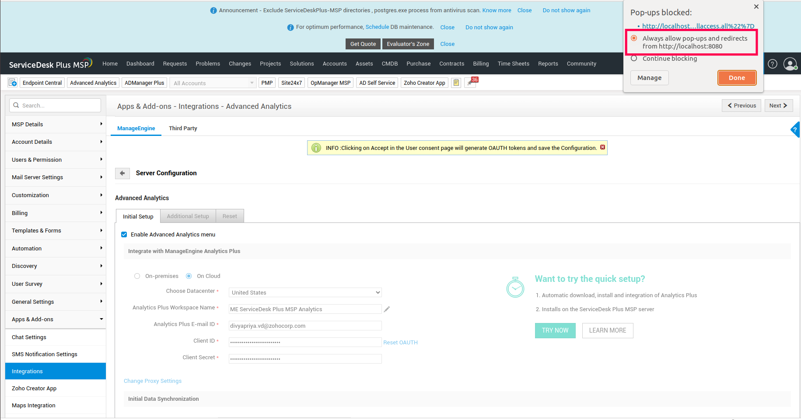Open Time Sheets in navigation bar
The height and width of the screenshot is (420, 801).
tap(514, 64)
